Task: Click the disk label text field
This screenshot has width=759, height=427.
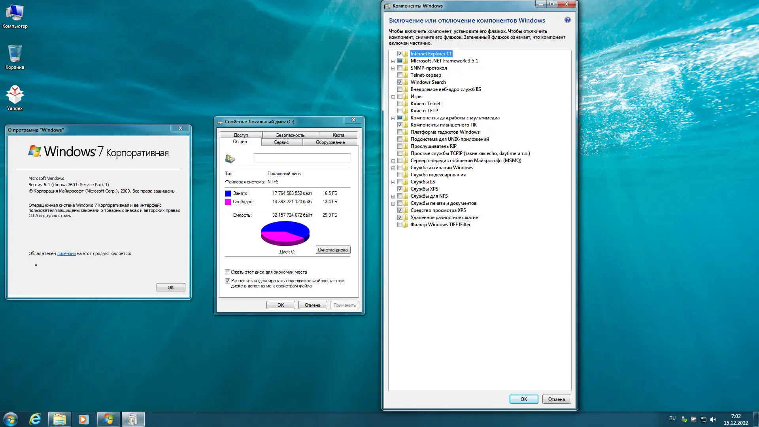Action: (x=302, y=158)
